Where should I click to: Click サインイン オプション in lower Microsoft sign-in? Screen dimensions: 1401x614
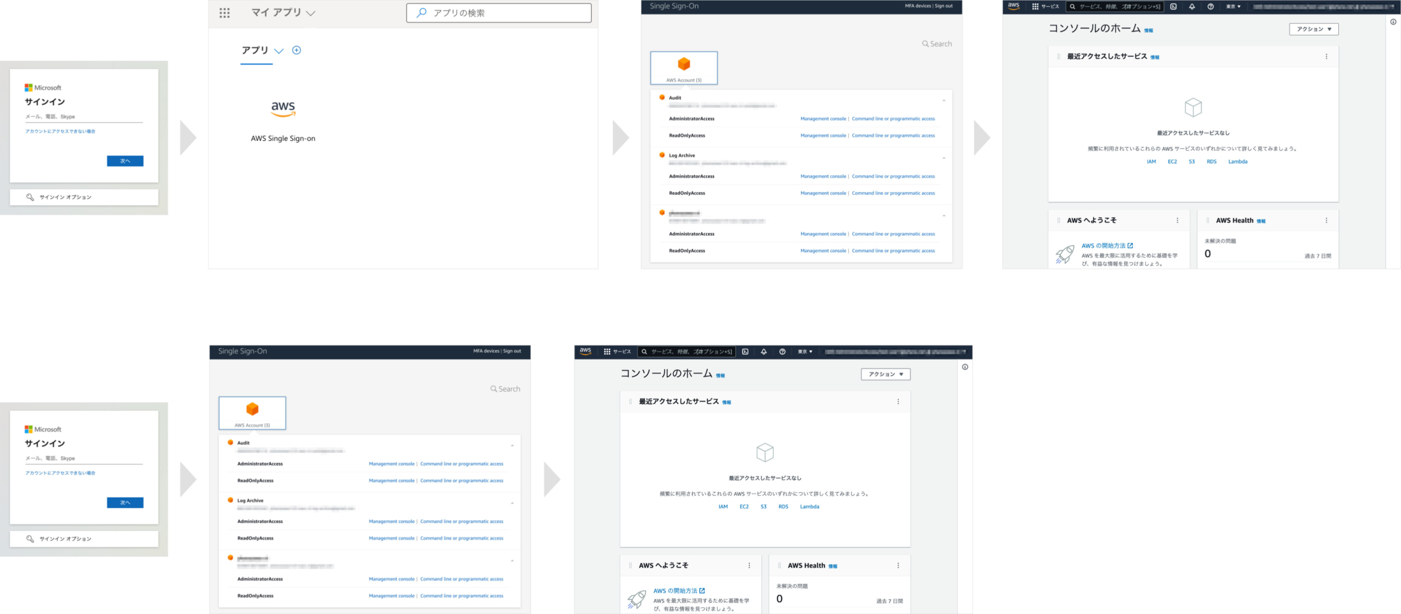(65, 539)
